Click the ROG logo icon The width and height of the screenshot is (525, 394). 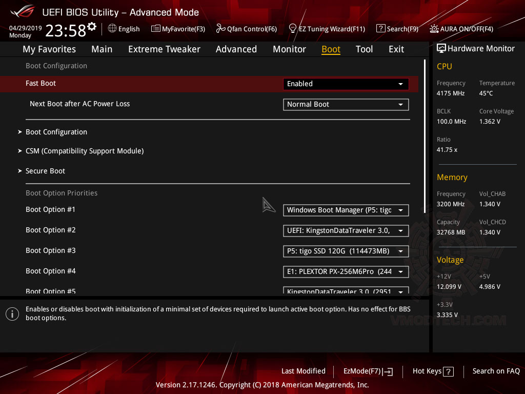(x=22, y=11)
